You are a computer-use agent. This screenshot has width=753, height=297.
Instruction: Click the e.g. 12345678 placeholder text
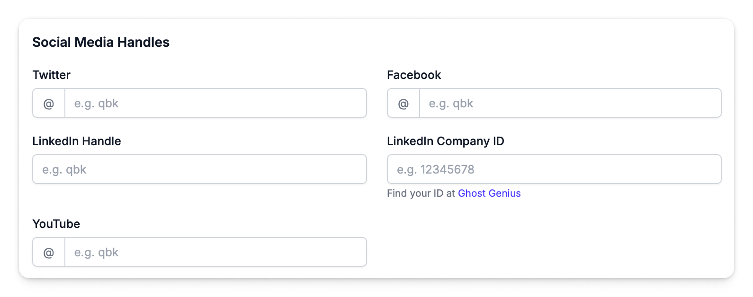434,169
